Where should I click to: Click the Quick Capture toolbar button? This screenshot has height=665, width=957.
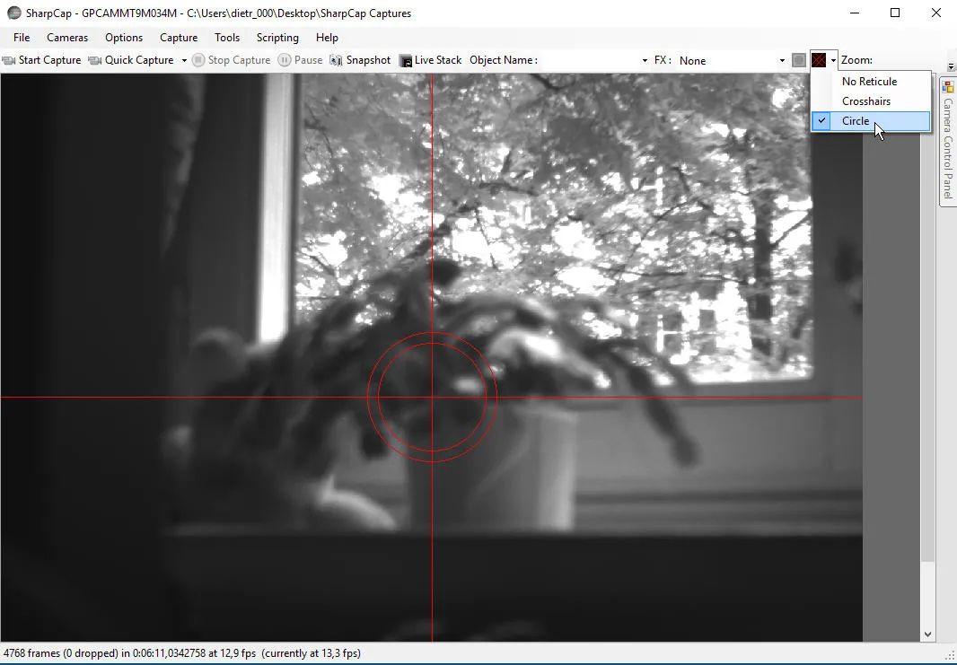(x=131, y=60)
